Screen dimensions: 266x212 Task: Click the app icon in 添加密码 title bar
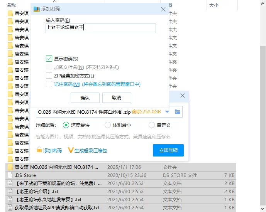(x=37, y=9)
